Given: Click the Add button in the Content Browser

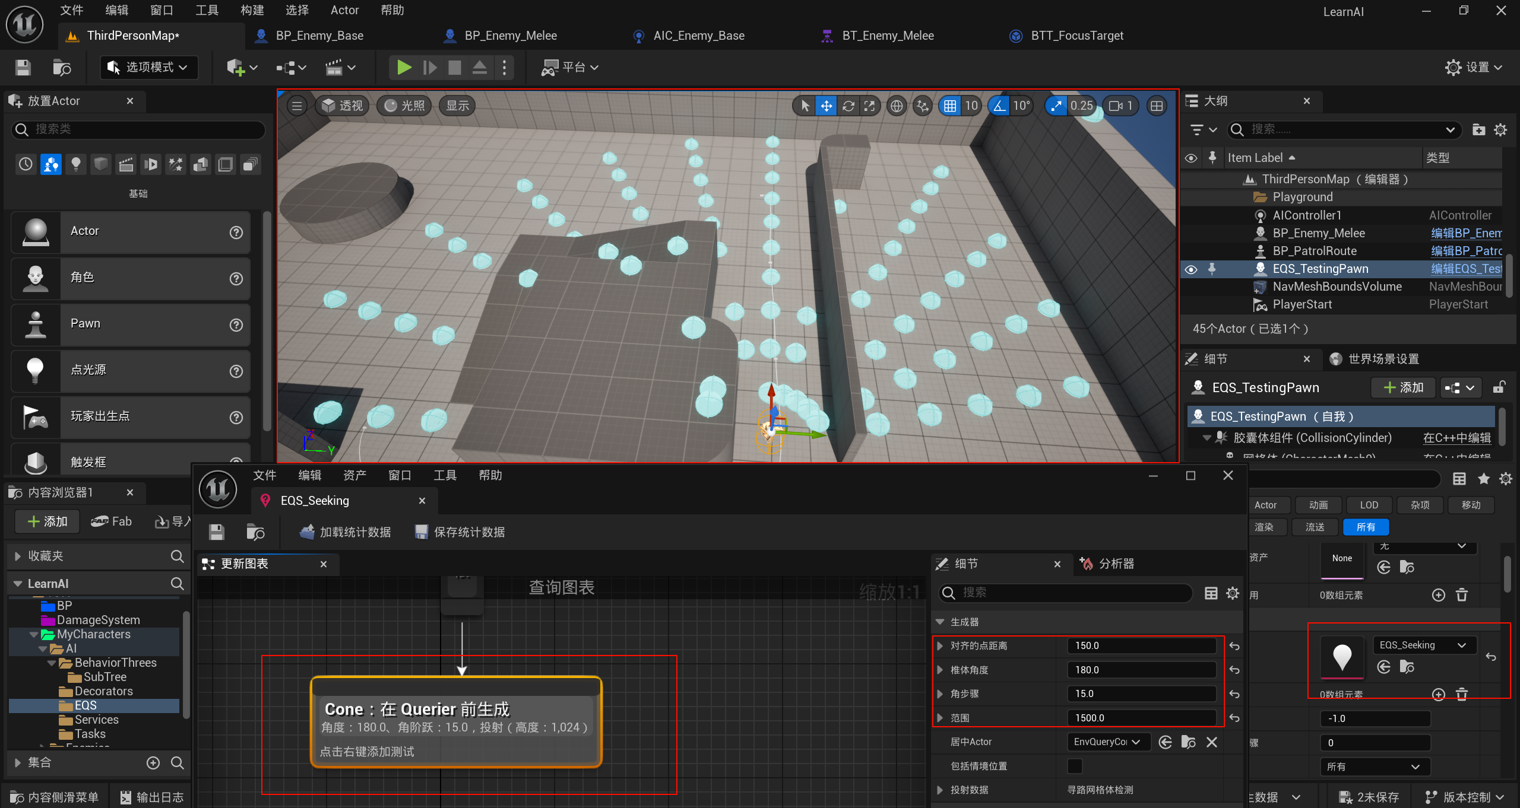Looking at the screenshot, I should pos(47,521).
